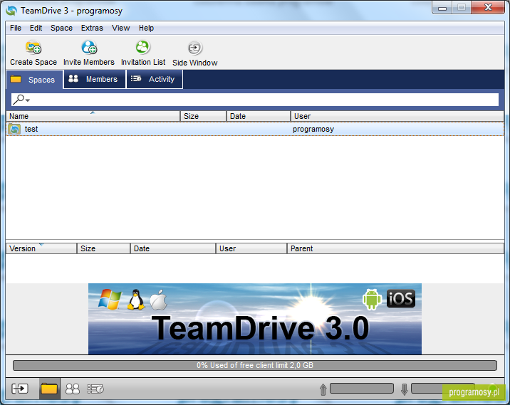The height and width of the screenshot is (405, 510).
Task: Click the upload progress bar
Action: pyautogui.click(x=362, y=388)
